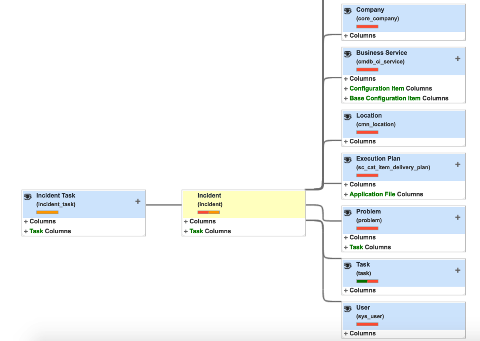Click the (incident) table name
480x341 pixels.
(x=210, y=204)
